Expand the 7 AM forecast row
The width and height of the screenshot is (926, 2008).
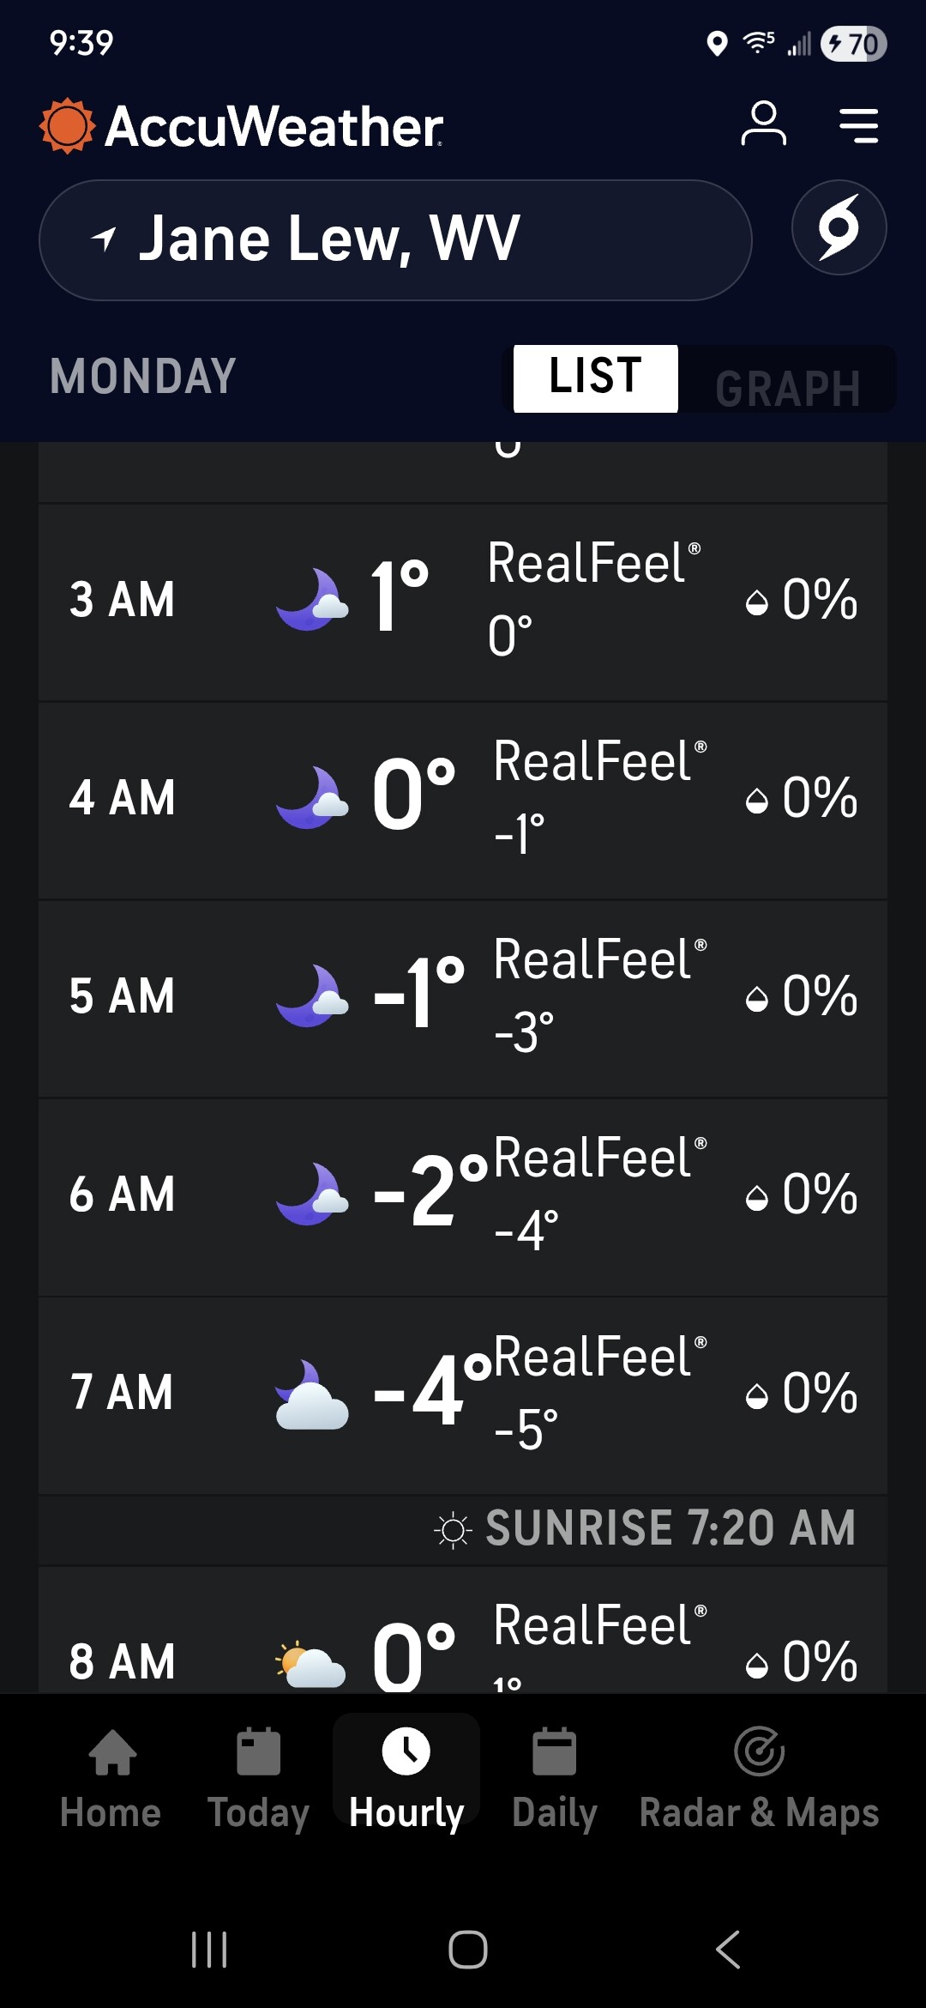[463, 1394]
